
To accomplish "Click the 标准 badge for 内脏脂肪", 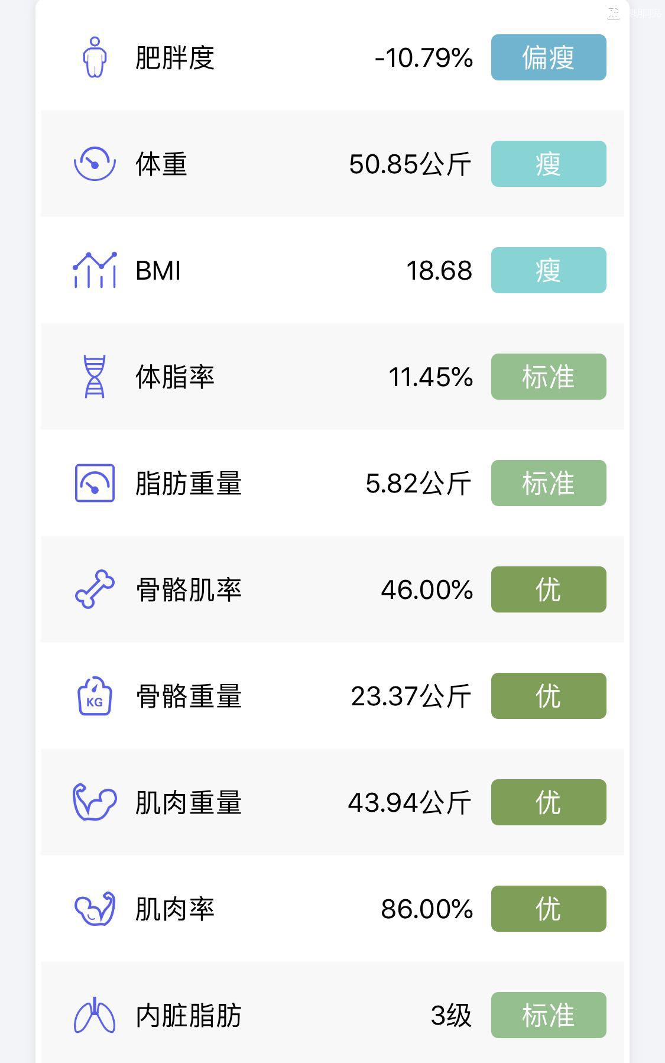I will (x=548, y=1015).
